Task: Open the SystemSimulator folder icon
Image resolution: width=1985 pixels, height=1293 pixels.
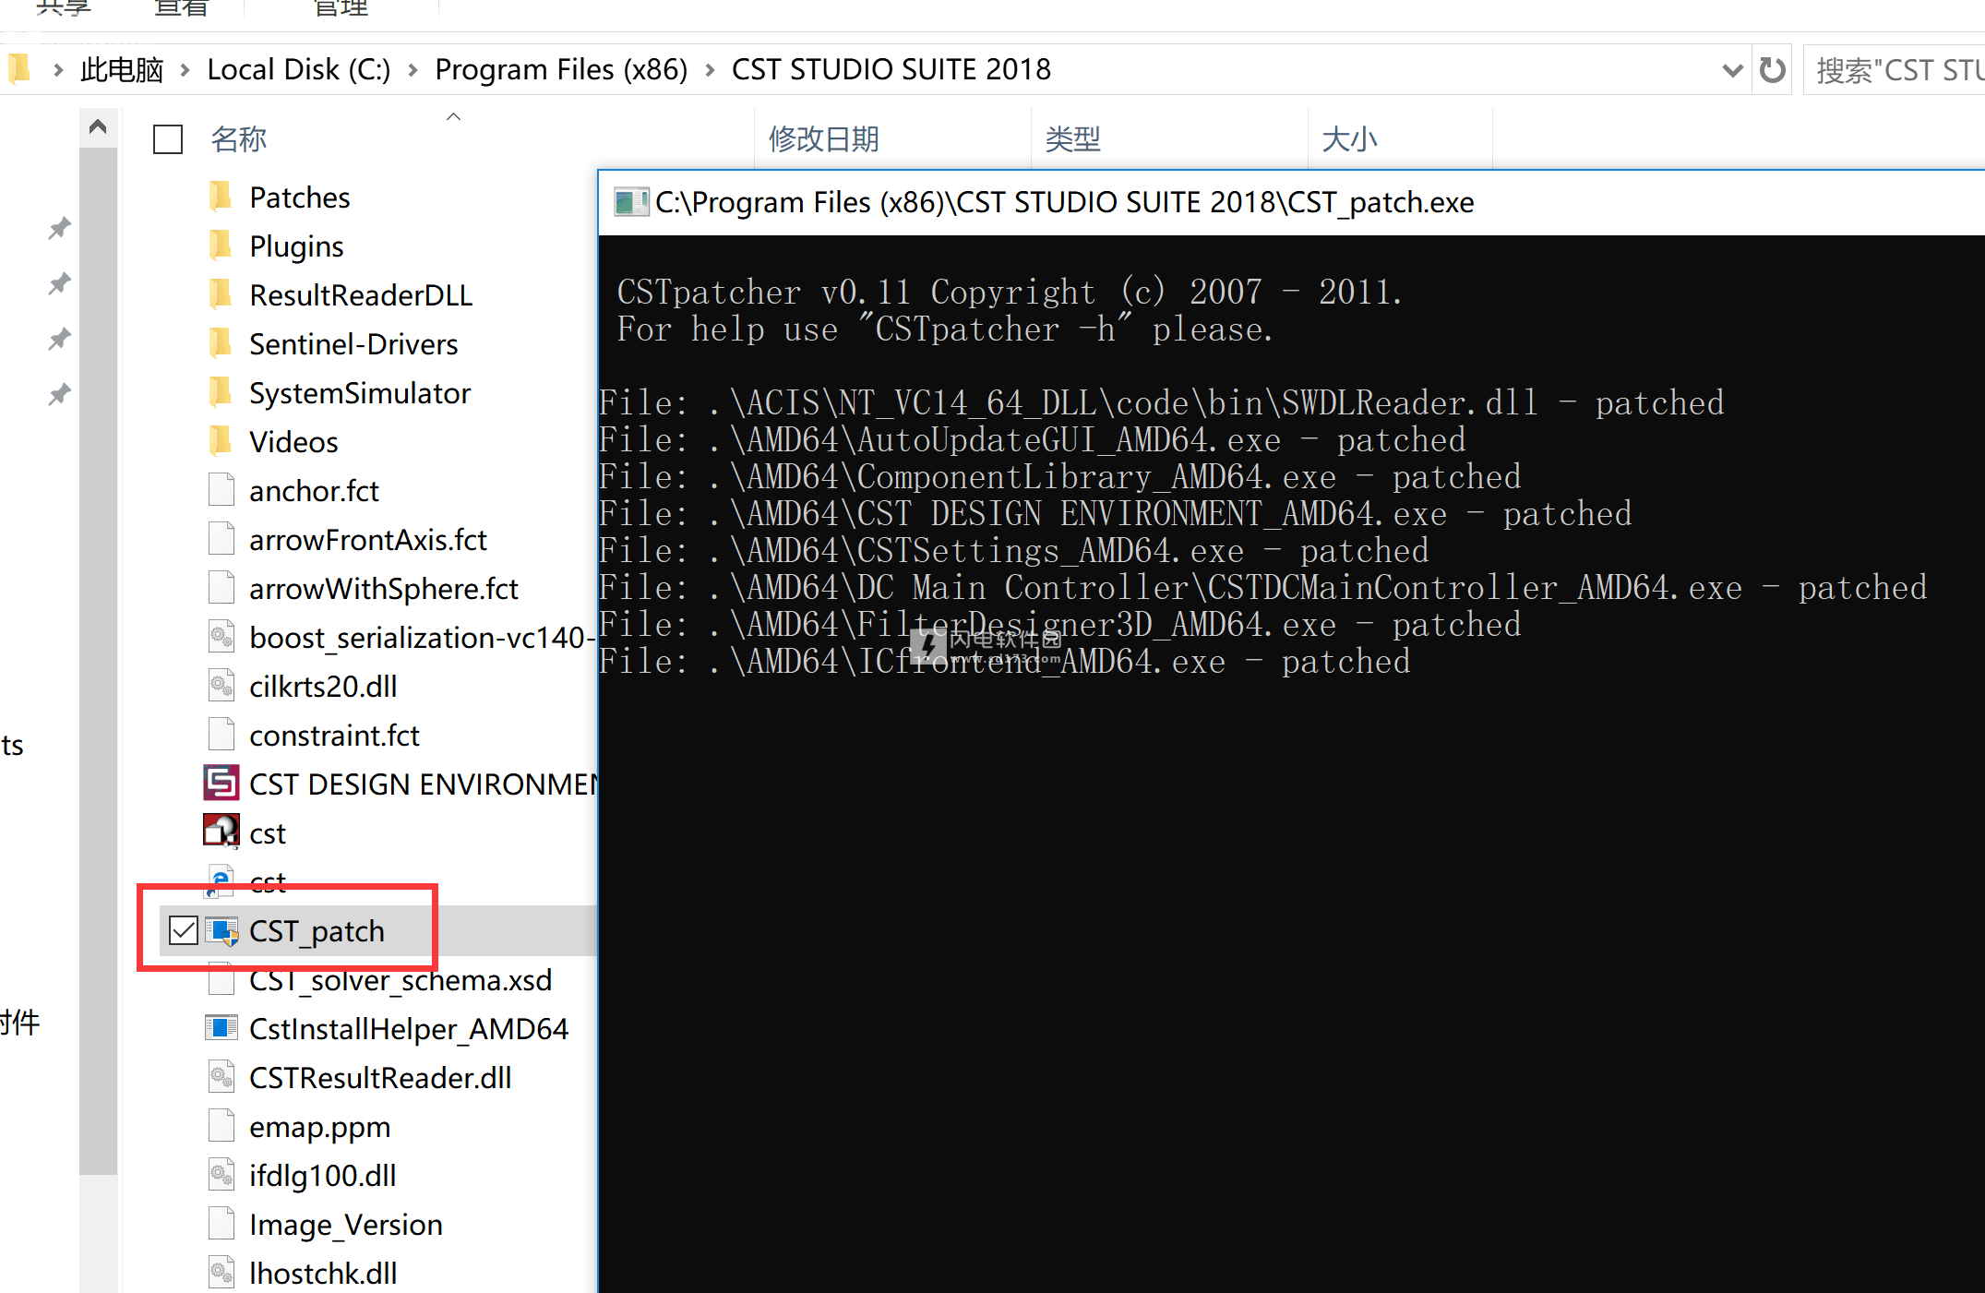Action: click(x=222, y=392)
